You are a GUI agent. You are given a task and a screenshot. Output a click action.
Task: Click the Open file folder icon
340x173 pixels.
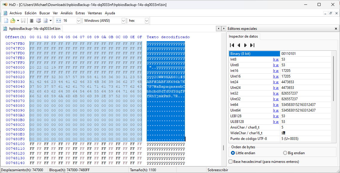coord(13,21)
